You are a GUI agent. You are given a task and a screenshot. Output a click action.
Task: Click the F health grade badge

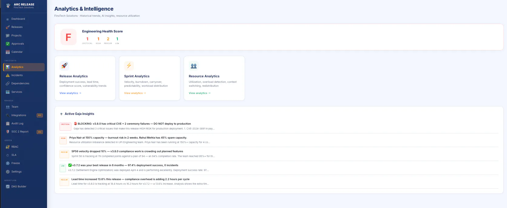point(68,37)
